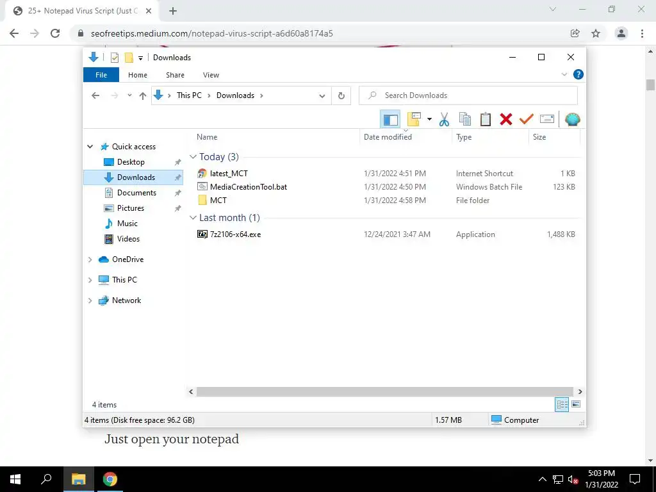Click the Paste clipboard icon

pyautogui.click(x=486, y=120)
